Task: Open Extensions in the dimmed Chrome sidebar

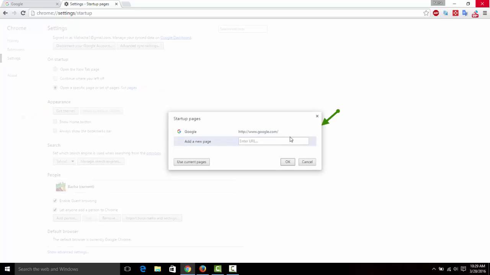Action: pos(16,49)
